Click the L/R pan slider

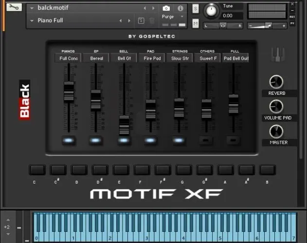pos(223,26)
